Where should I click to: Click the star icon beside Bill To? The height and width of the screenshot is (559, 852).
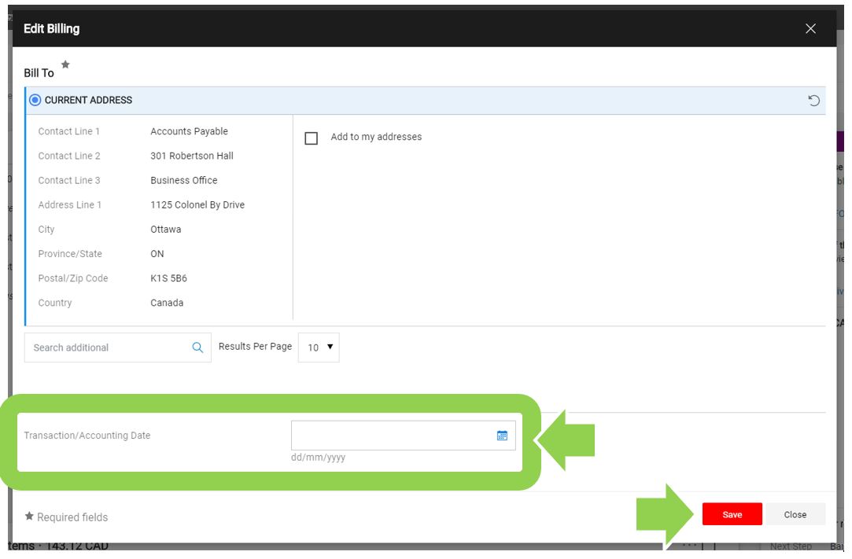point(65,65)
